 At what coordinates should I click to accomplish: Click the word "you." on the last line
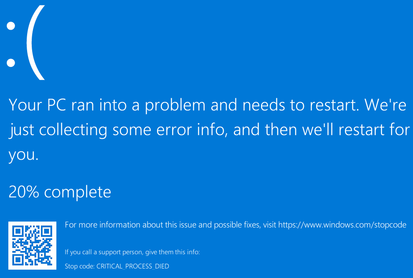click(x=23, y=155)
